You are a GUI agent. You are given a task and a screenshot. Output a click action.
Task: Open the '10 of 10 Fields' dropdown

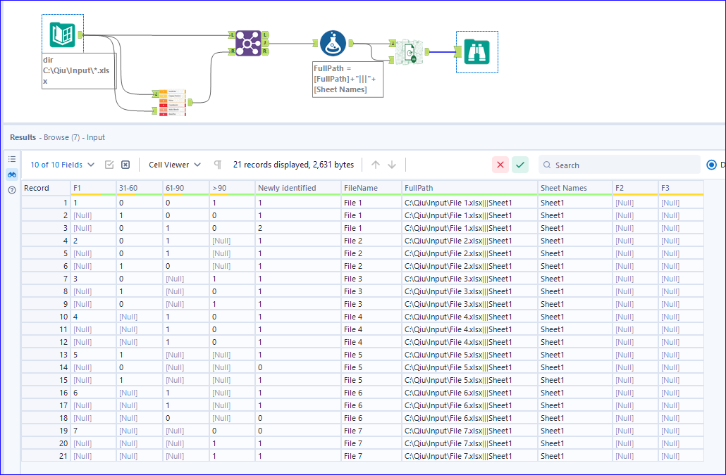59,164
